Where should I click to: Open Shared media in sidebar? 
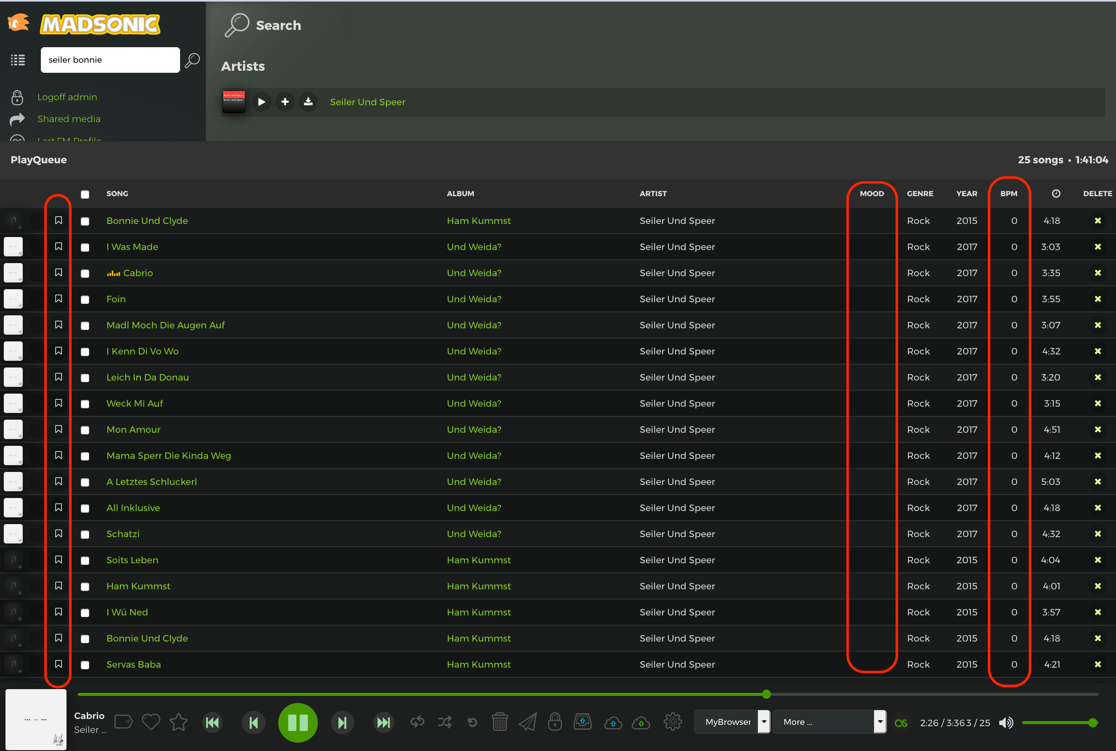pos(69,119)
